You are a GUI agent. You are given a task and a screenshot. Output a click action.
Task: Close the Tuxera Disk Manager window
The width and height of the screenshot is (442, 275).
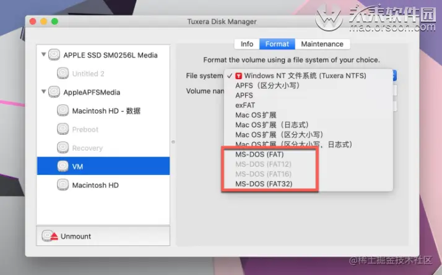33,22
